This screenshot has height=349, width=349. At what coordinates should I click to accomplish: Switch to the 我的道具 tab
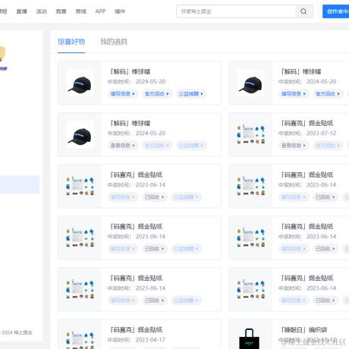[x=114, y=42]
